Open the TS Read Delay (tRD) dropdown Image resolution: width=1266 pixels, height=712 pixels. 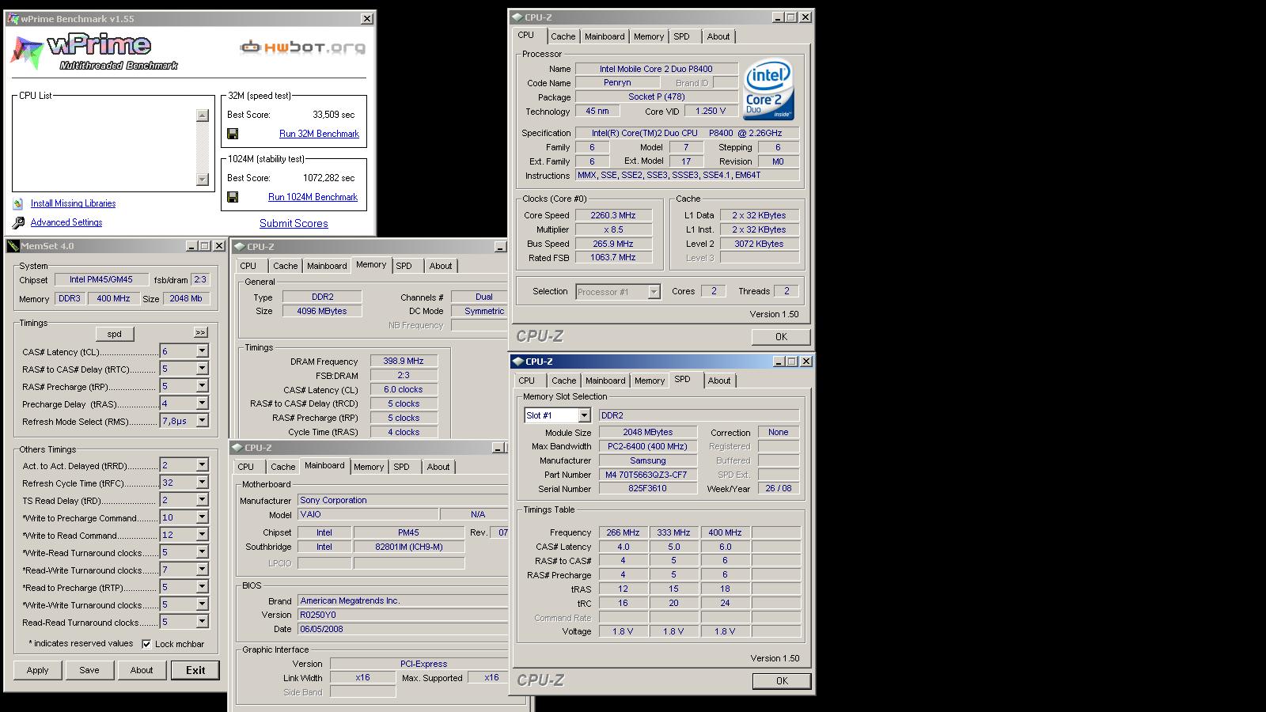202,500
